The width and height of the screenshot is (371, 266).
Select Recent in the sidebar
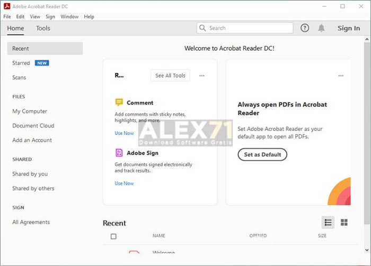click(45, 48)
